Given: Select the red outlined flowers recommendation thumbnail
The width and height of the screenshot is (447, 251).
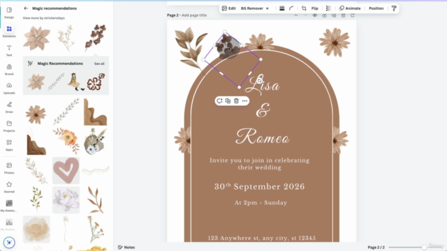Looking at the screenshot, I should (96, 82).
